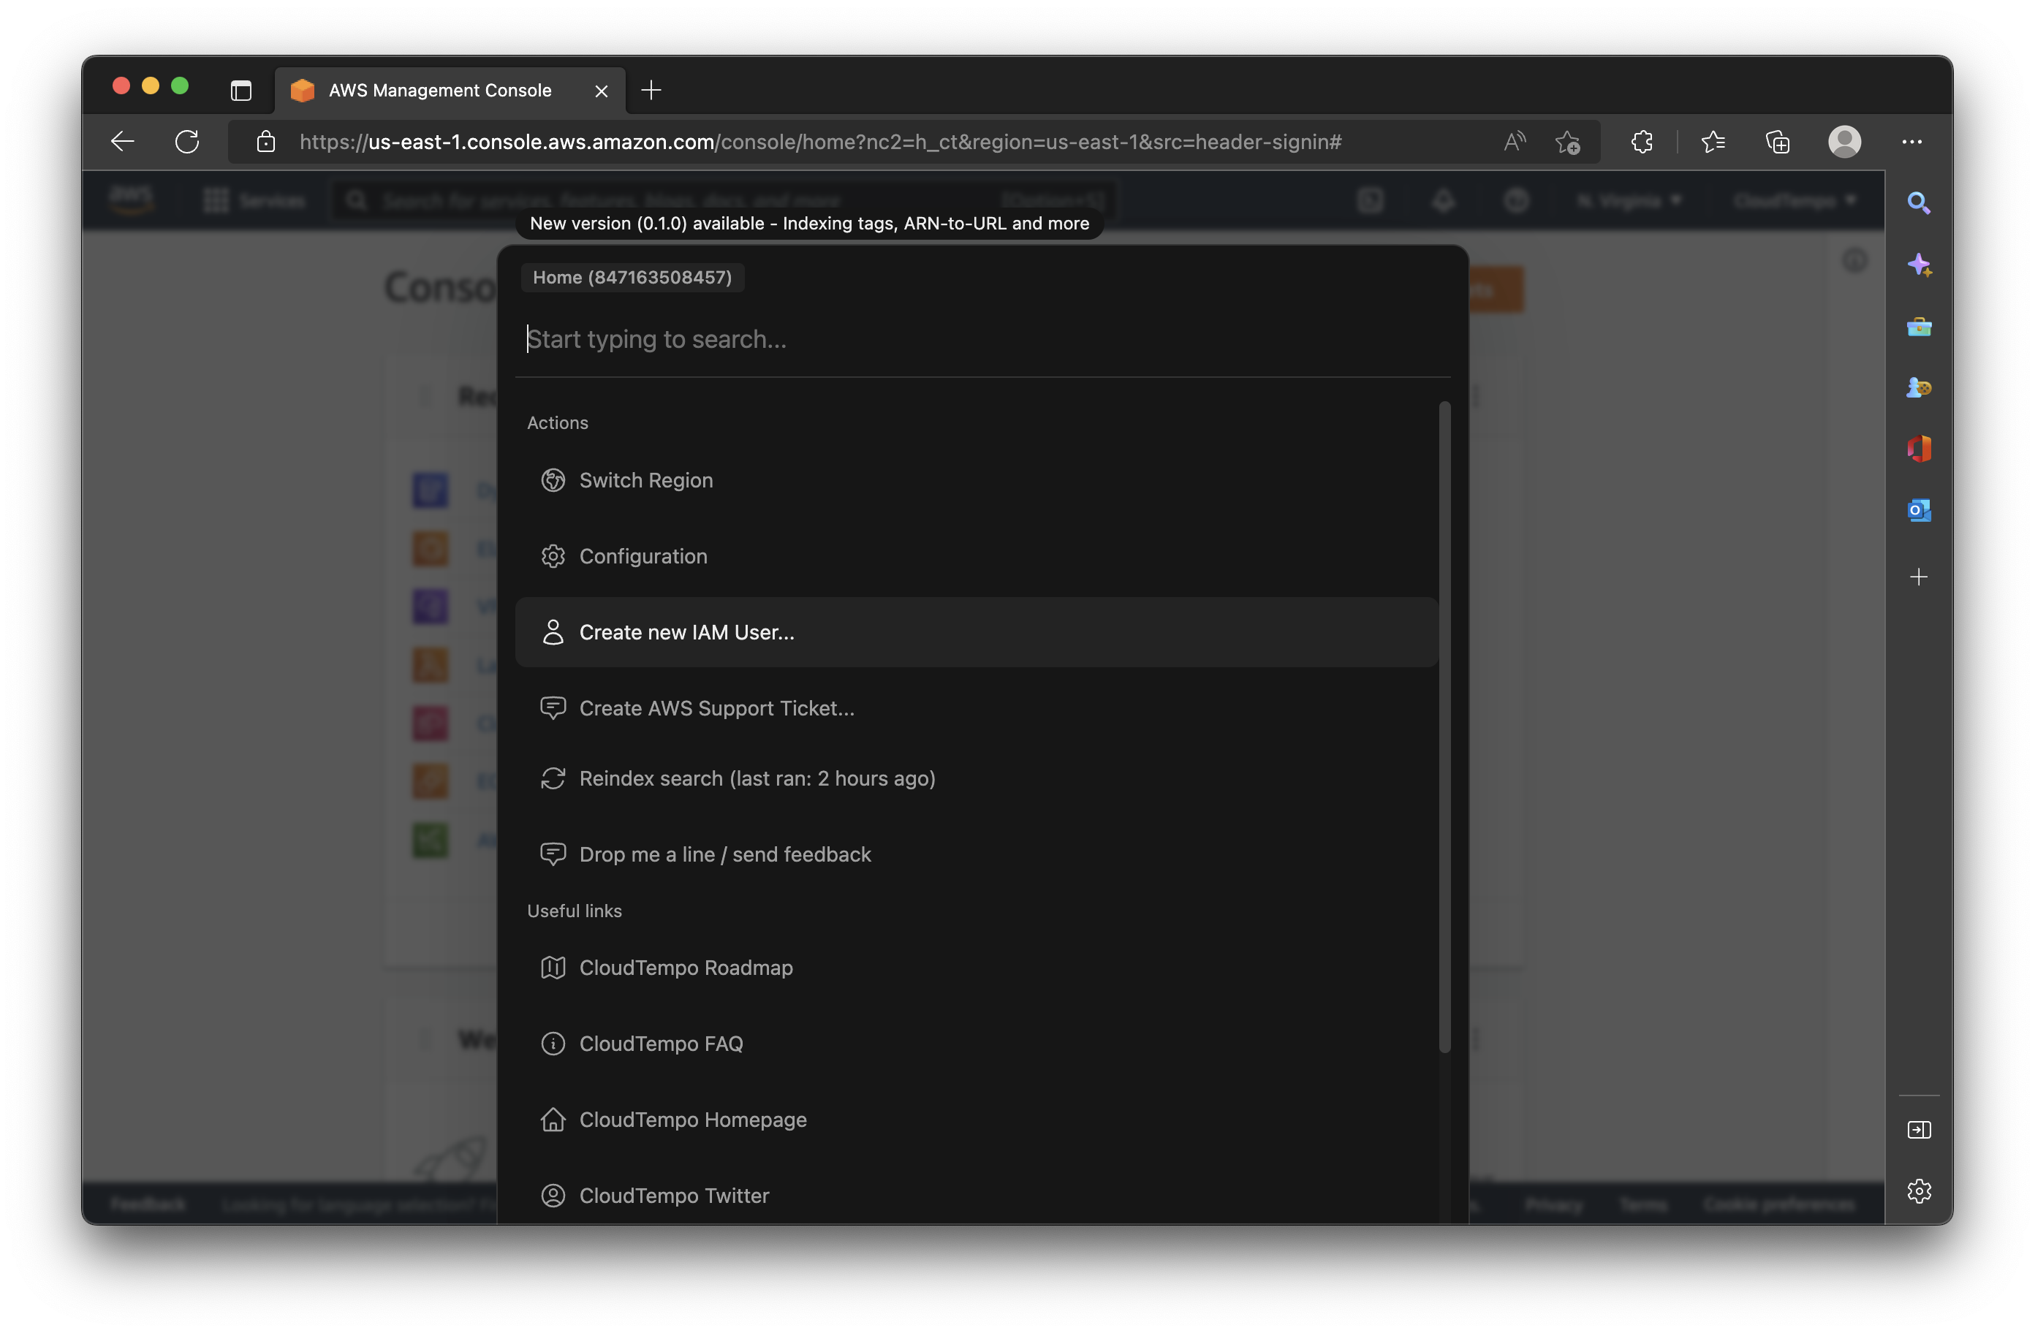Add sidebar app with plus icon
Image resolution: width=2035 pixels, height=1333 pixels.
click(1919, 577)
